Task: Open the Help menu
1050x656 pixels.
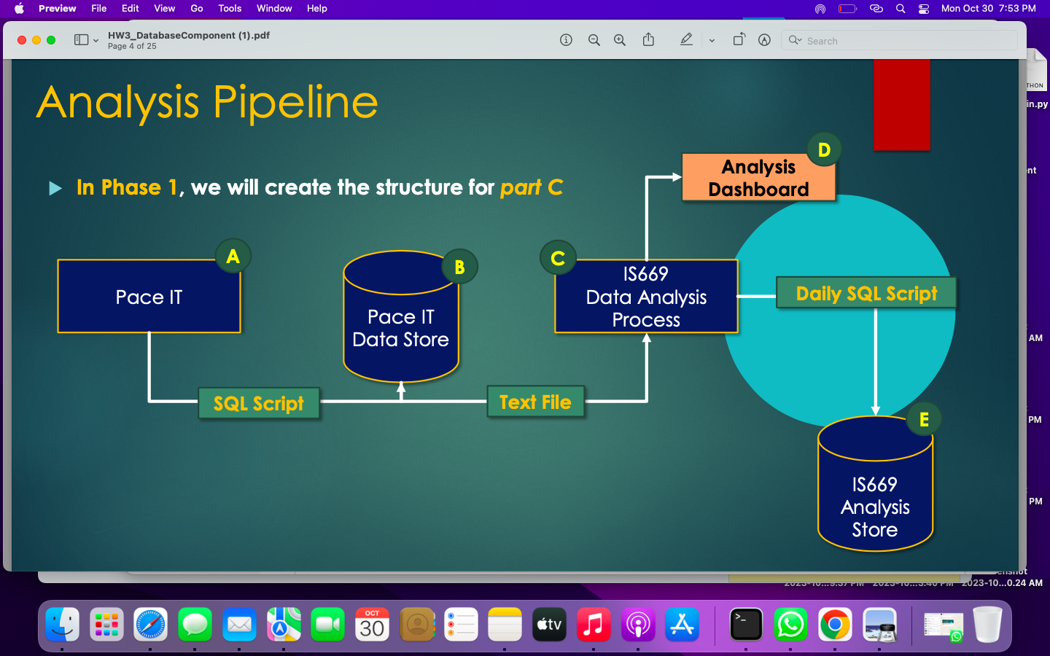Action: (x=316, y=9)
